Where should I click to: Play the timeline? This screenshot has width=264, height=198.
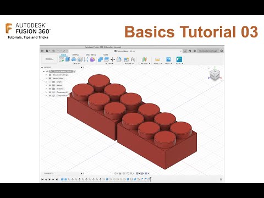[x=50, y=179]
